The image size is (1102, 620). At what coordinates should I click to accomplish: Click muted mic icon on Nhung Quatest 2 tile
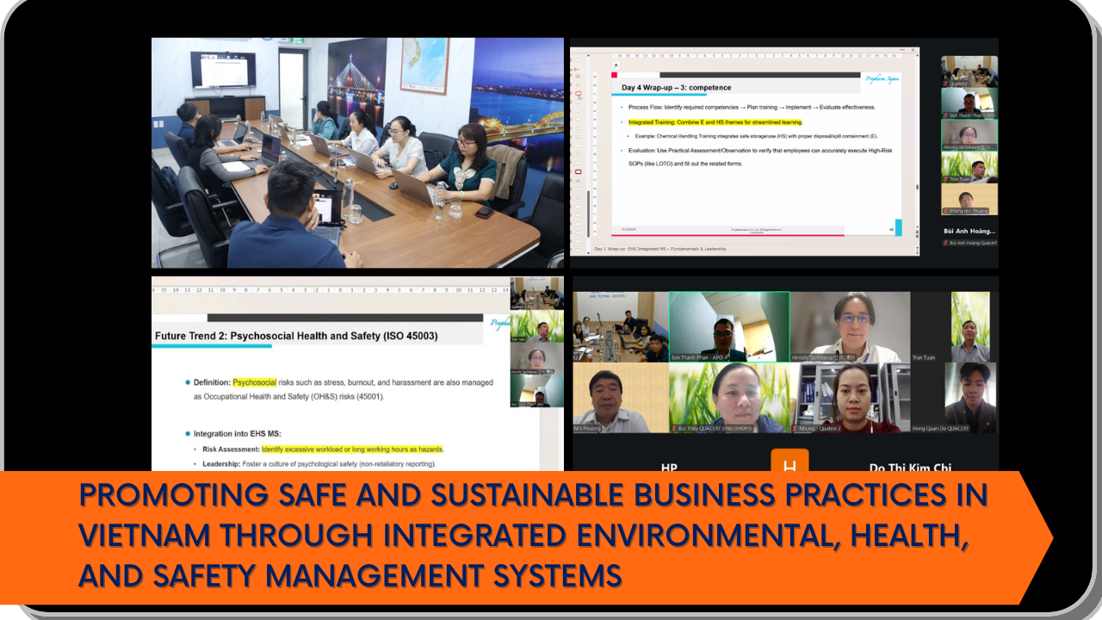[x=796, y=428]
